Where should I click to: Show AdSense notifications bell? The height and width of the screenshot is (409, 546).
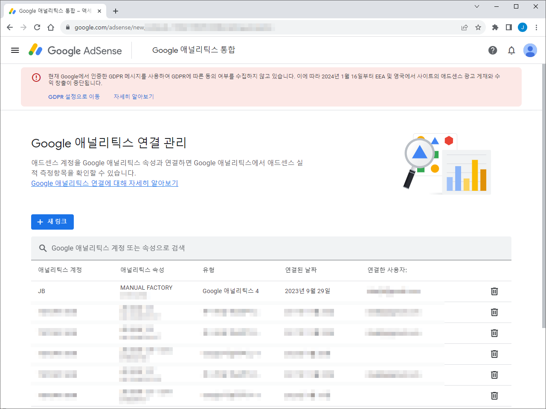pos(511,50)
